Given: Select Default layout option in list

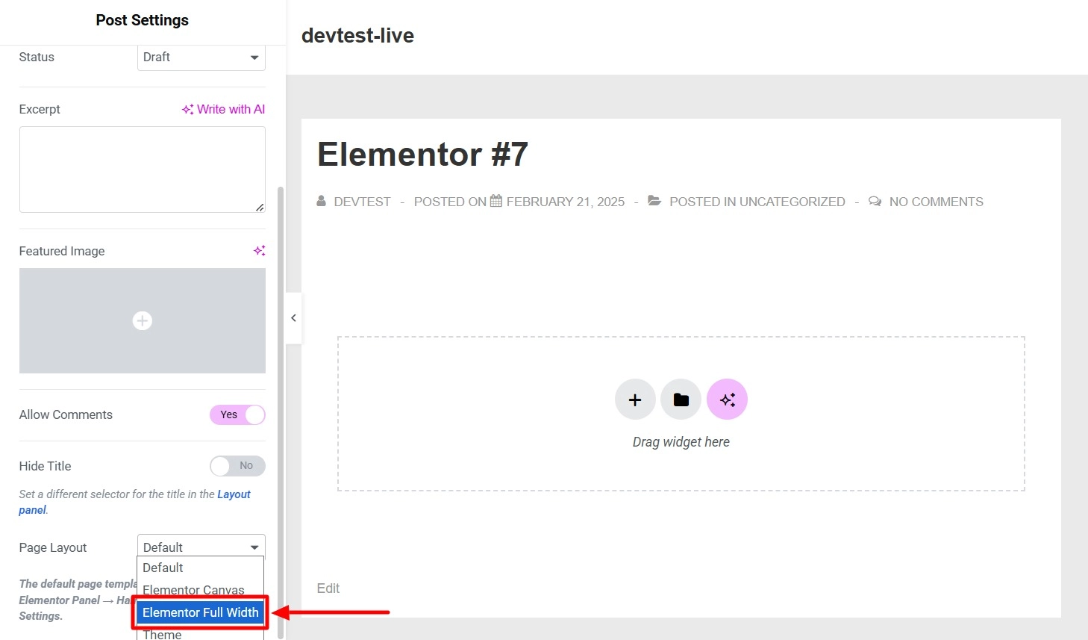Looking at the screenshot, I should (200, 568).
